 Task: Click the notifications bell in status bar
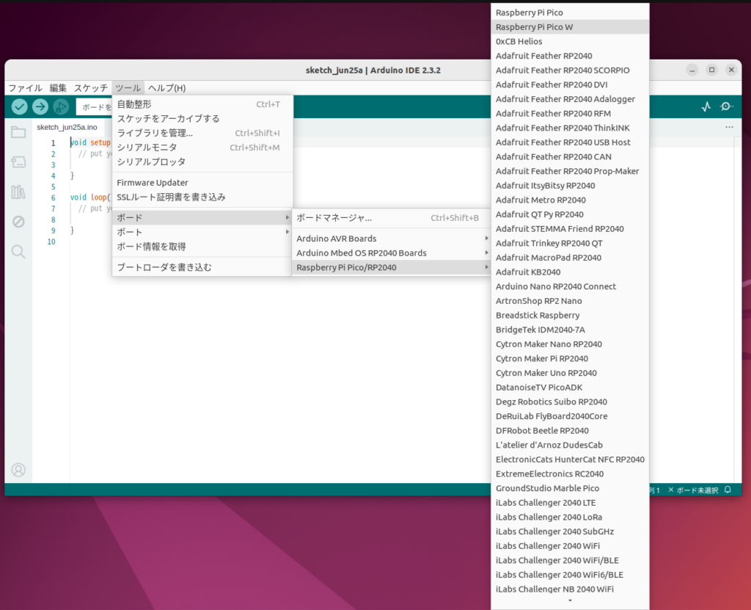728,490
